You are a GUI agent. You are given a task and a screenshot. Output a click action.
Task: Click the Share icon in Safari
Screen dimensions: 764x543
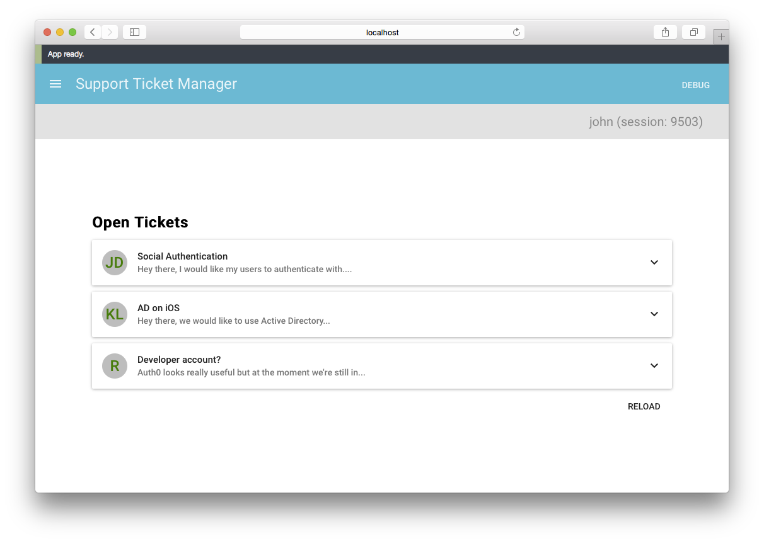point(665,32)
